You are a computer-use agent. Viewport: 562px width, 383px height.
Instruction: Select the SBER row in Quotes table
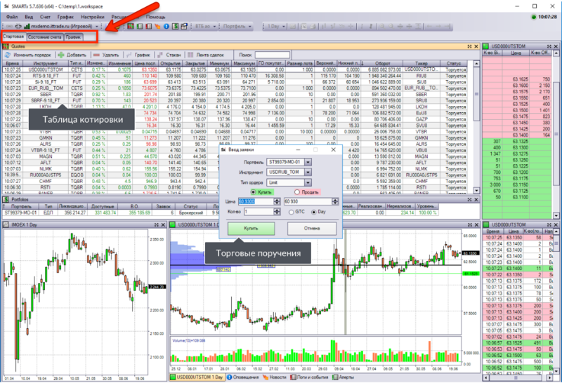tap(235, 95)
